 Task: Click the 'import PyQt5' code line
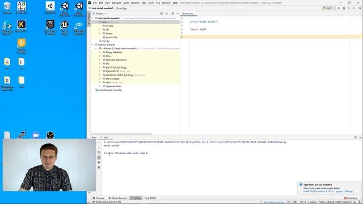pyautogui.click(x=199, y=29)
